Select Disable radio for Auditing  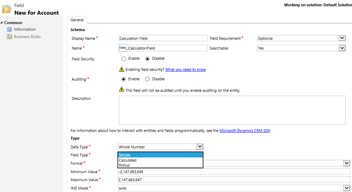pyautogui.click(x=147, y=79)
